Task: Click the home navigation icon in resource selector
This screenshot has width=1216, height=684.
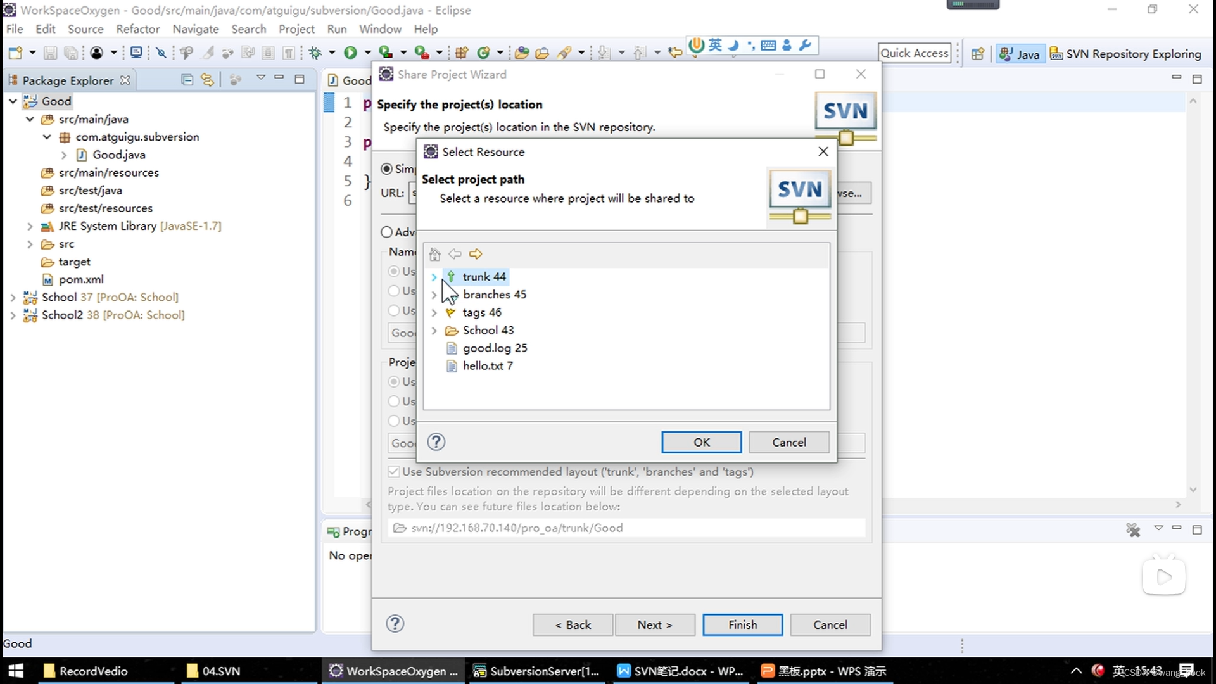Action: [x=434, y=254]
